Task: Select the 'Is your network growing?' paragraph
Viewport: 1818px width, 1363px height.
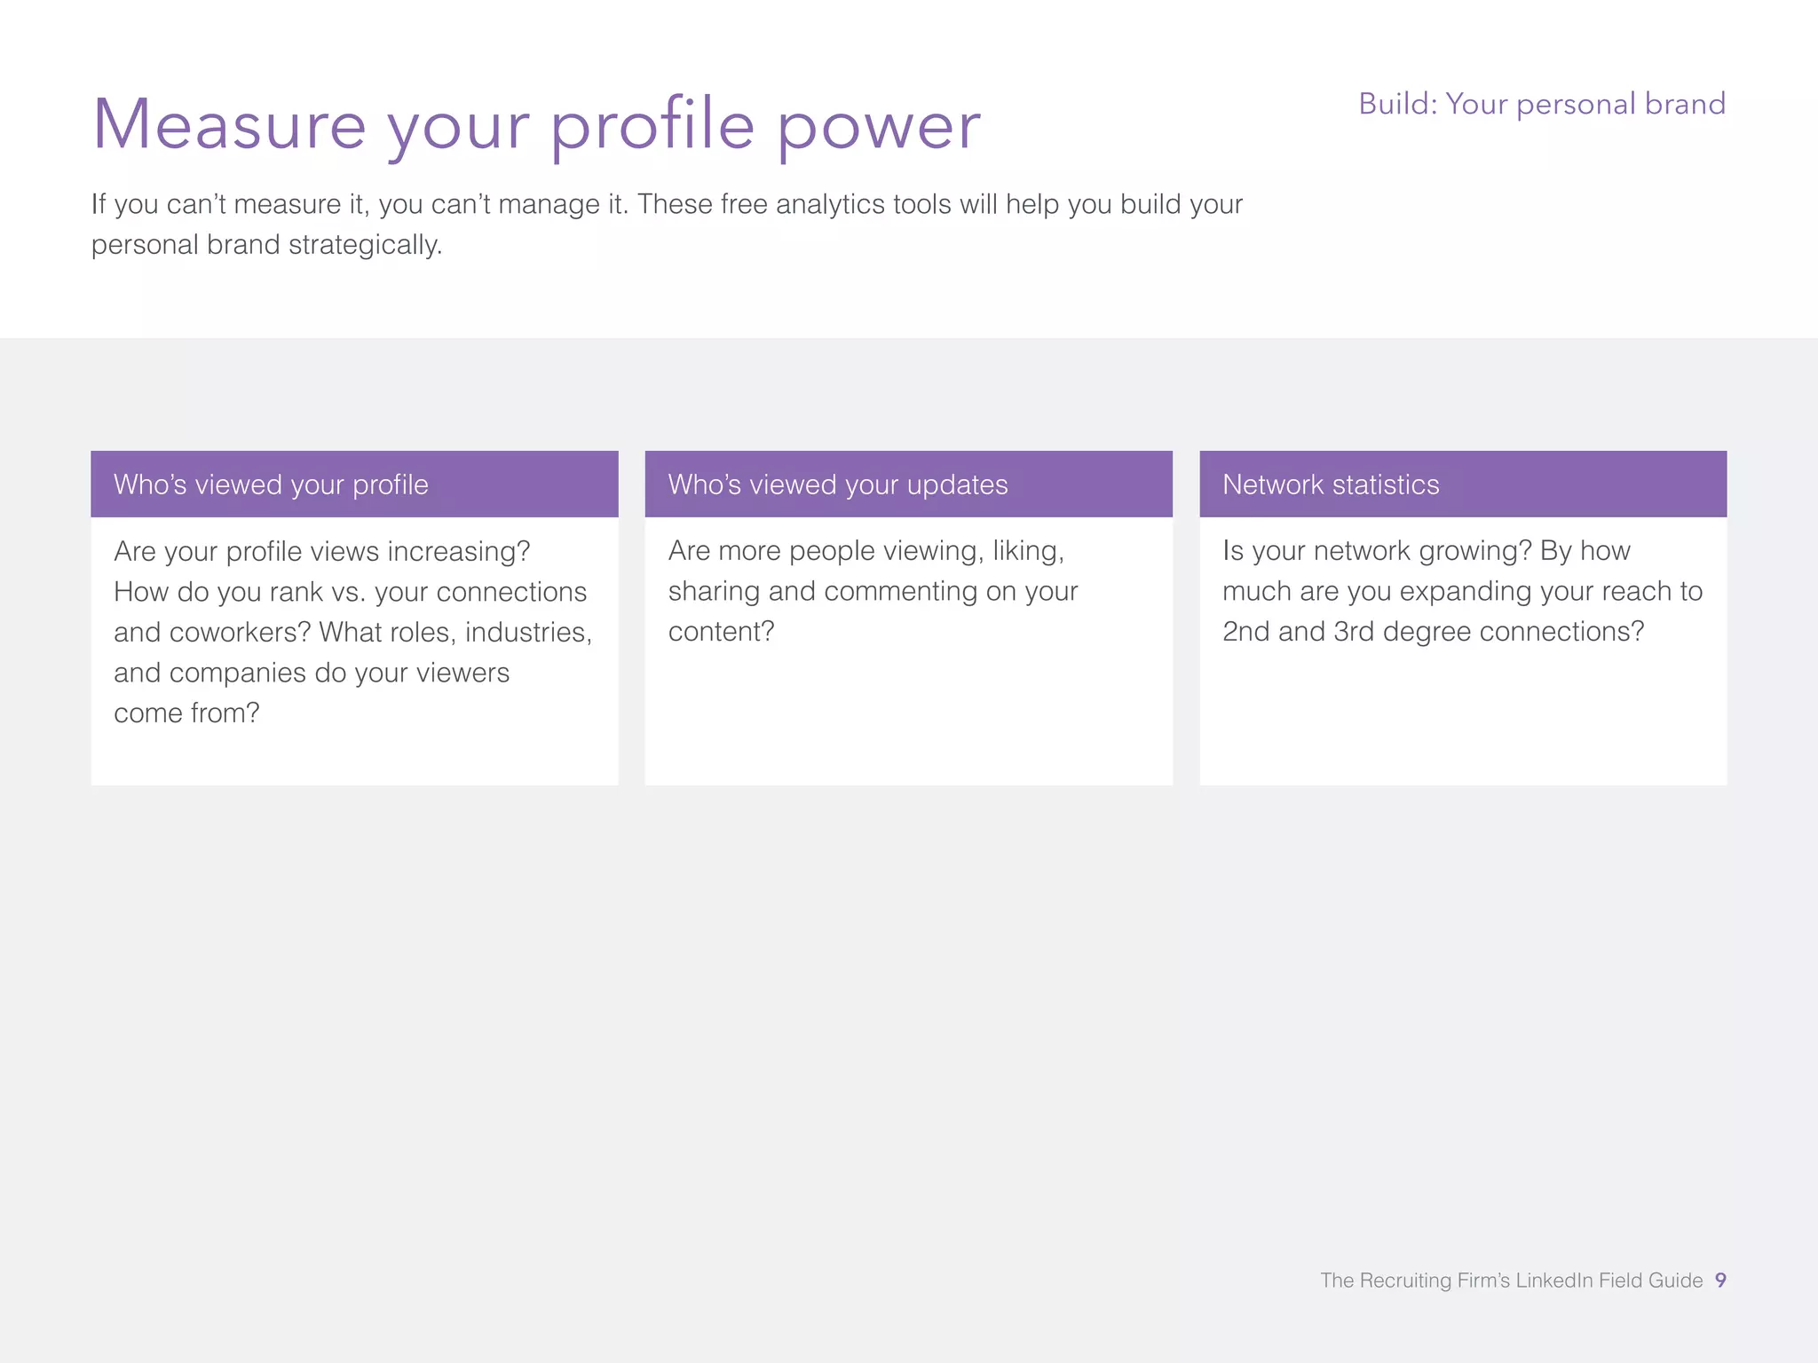Action: [x=1462, y=591]
